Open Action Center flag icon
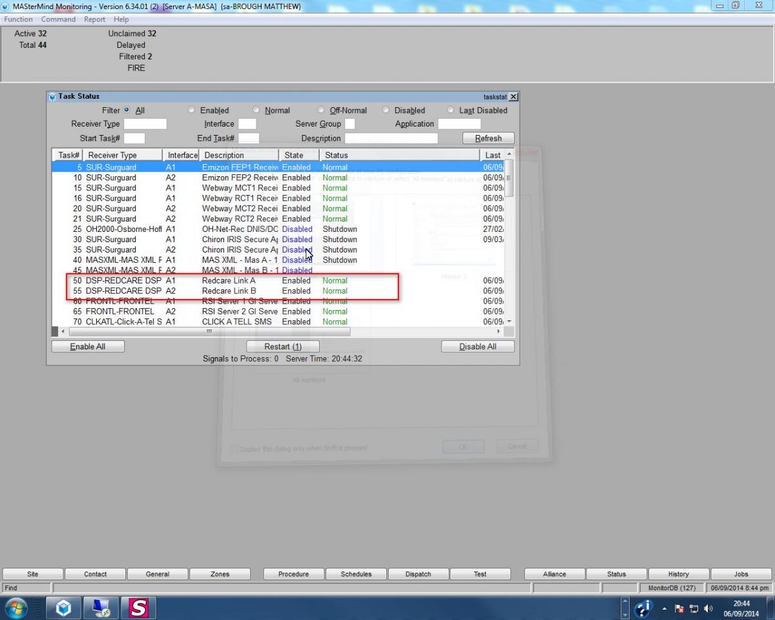 tap(681, 608)
